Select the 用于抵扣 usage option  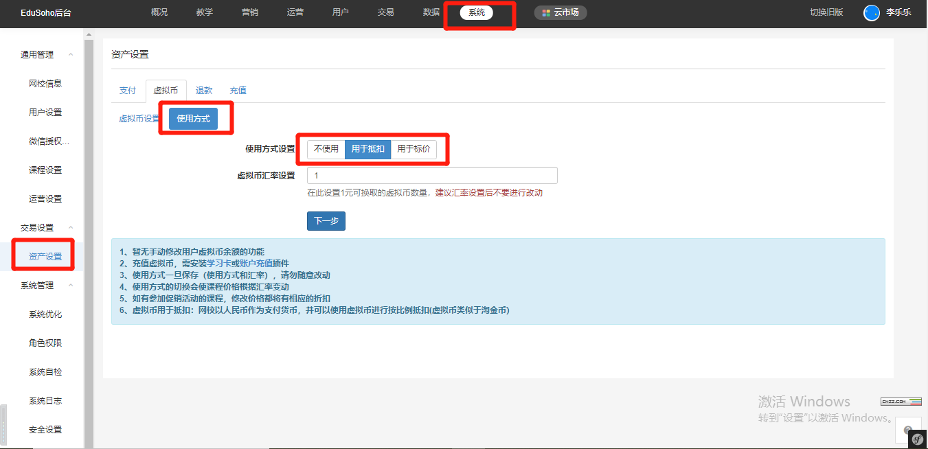367,149
